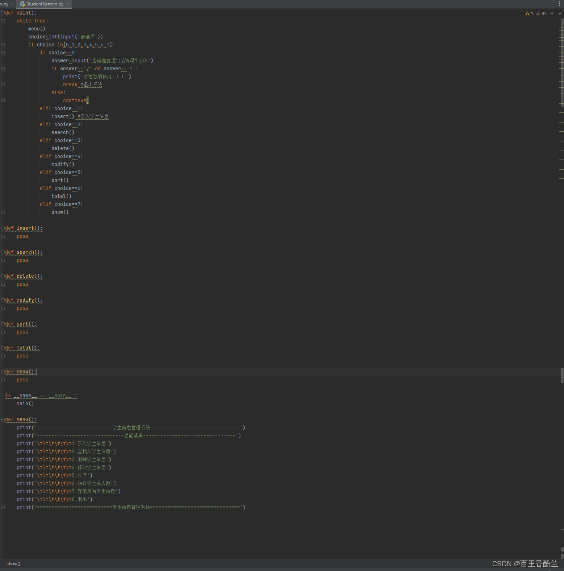Click the 'delete()' call inside main
Screen dimensions: 564x571
[x=63, y=148]
